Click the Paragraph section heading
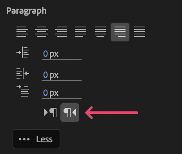This screenshot has width=182, height=154. [x=26, y=11]
